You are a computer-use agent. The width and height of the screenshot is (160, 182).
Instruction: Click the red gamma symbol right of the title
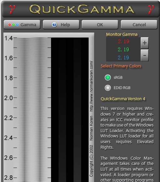151,9
